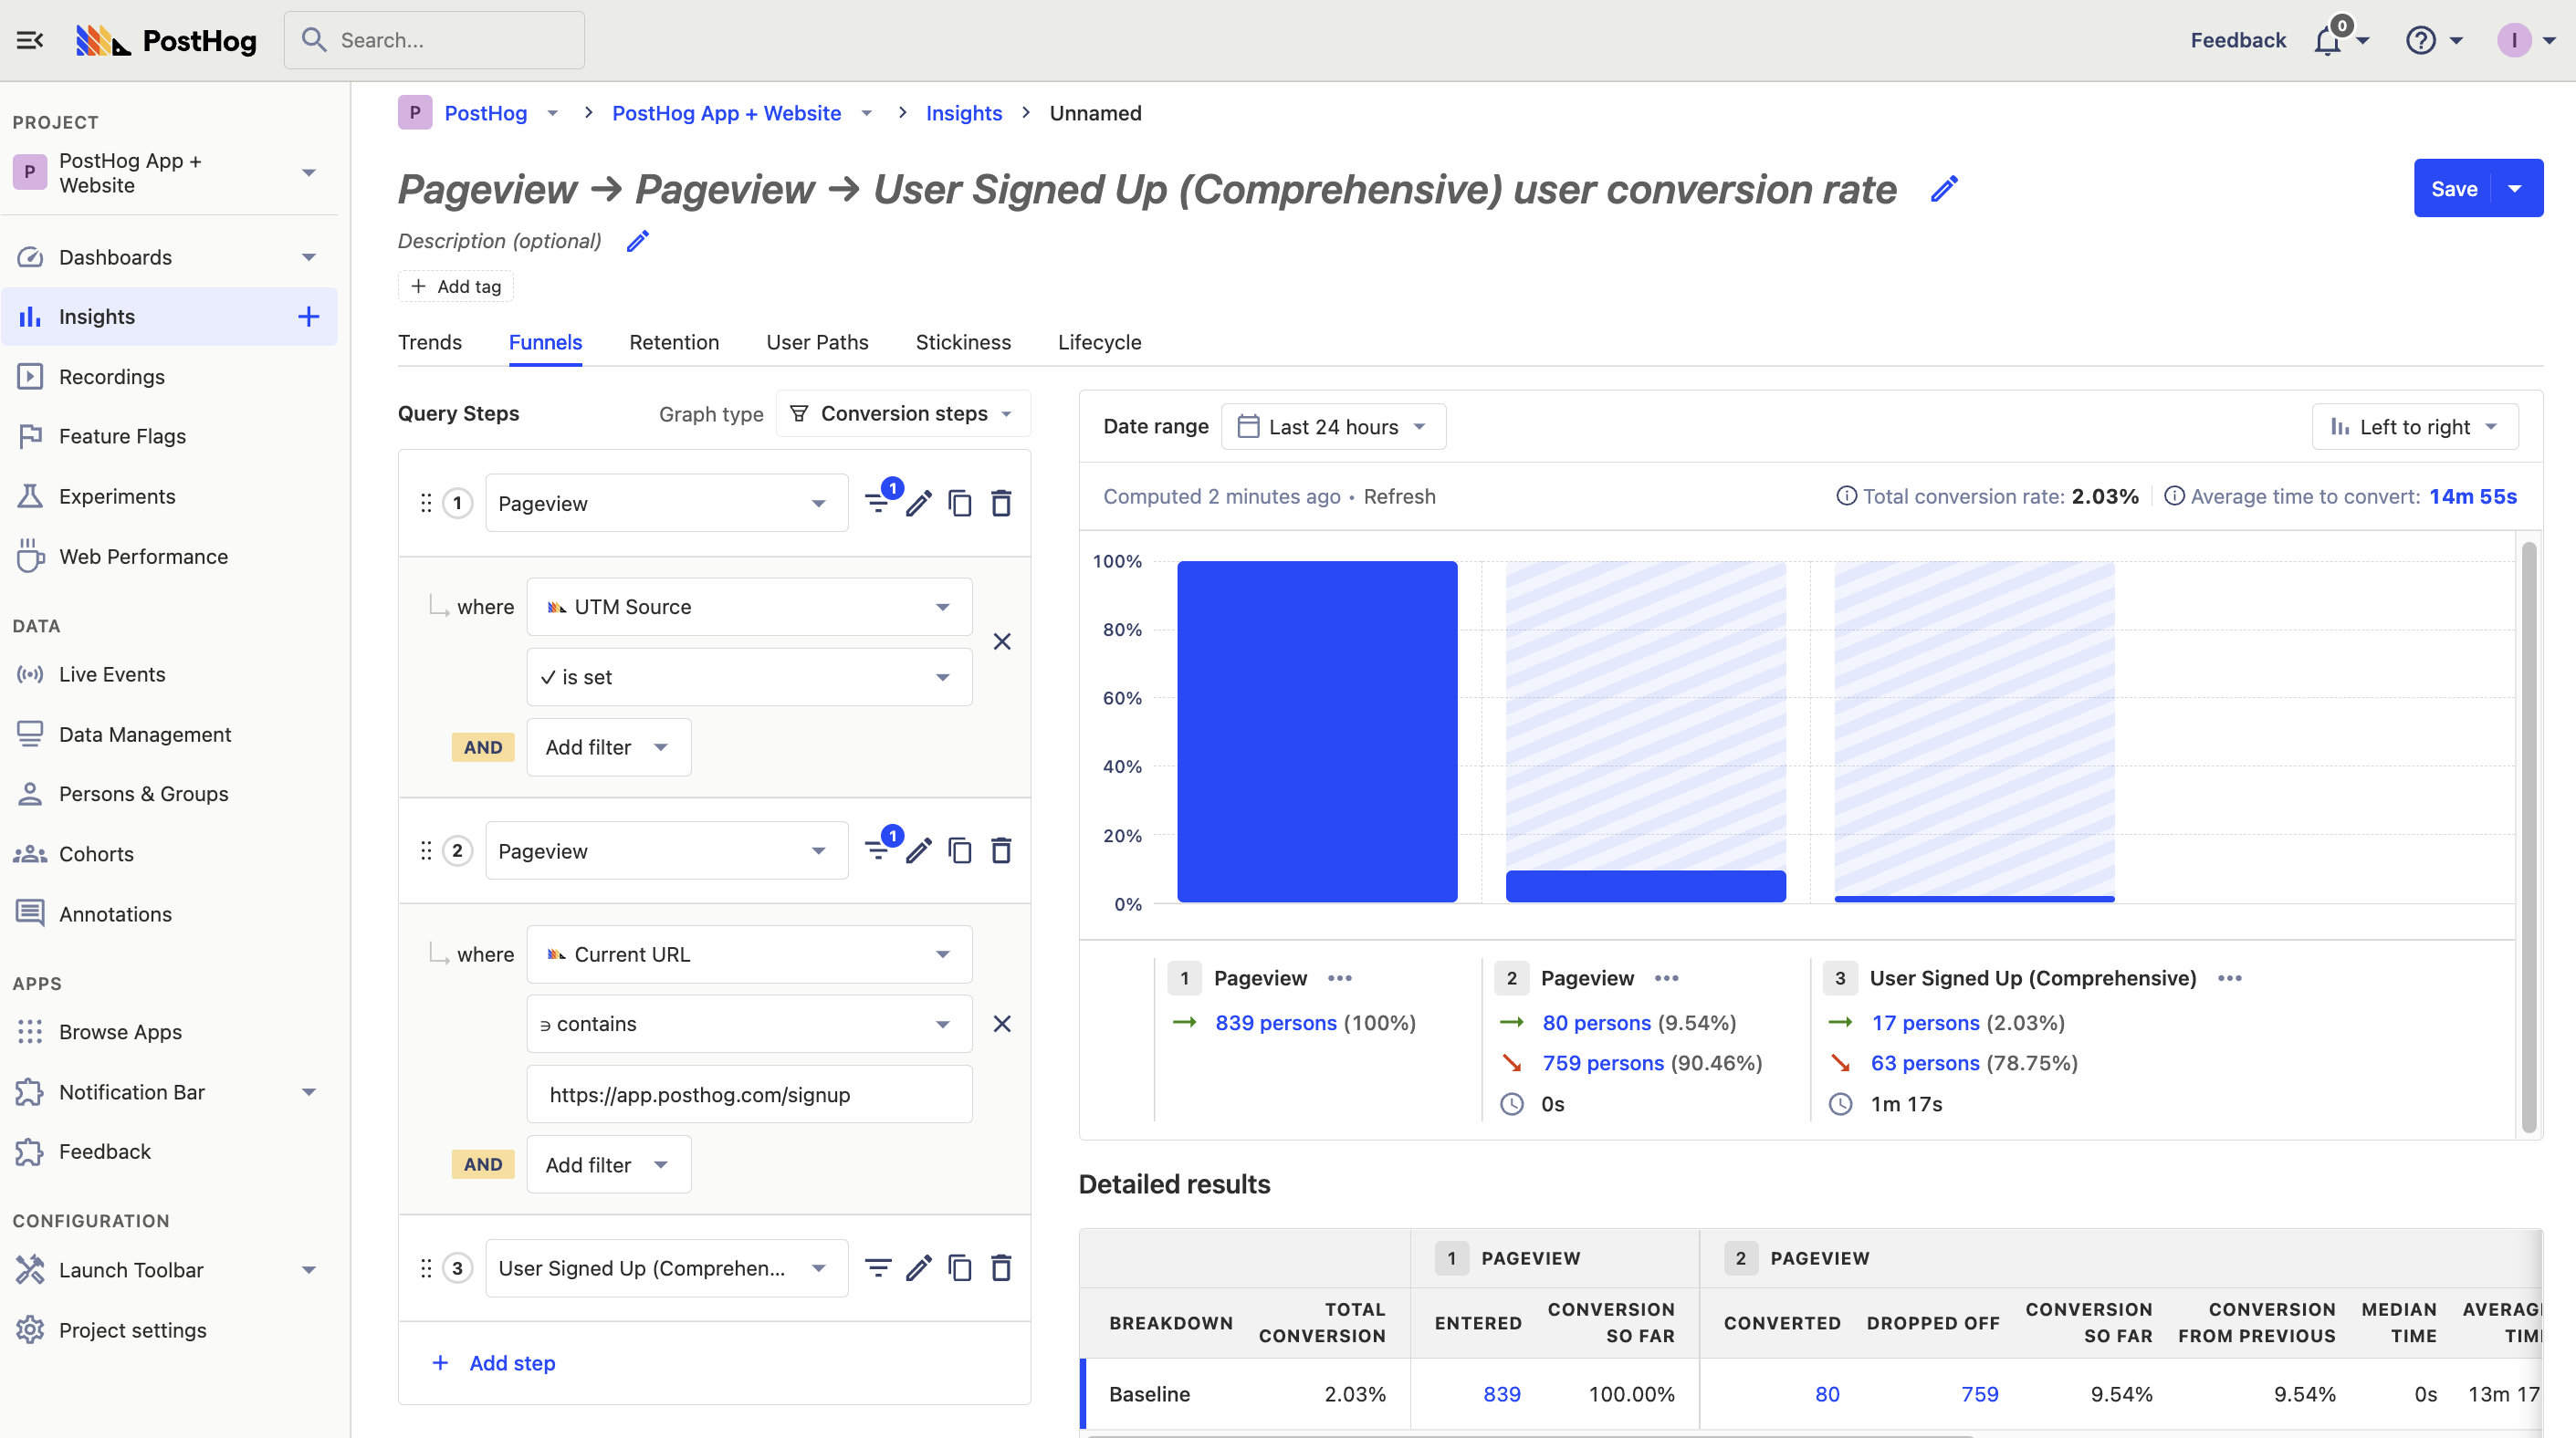
Task: Create a new insight with the plus icon
Action: [x=308, y=316]
